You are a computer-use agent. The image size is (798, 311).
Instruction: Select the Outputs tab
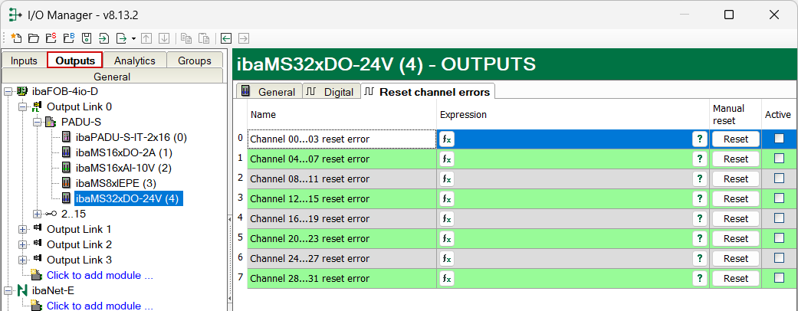pyautogui.click(x=75, y=61)
